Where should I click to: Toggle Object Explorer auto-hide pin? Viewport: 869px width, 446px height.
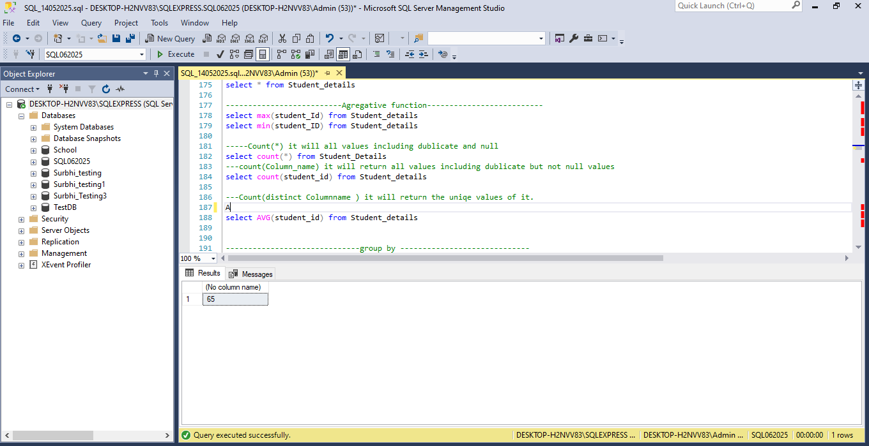tap(156, 74)
